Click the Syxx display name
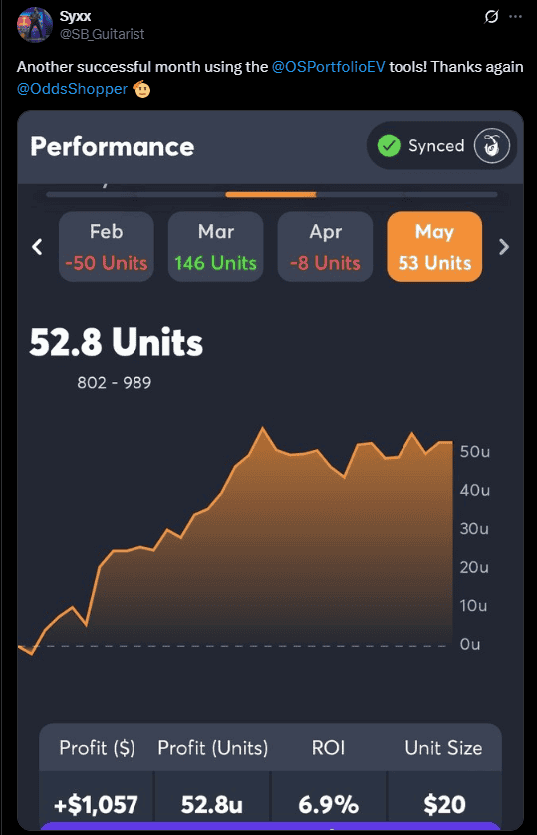This screenshot has height=835, width=537. pyautogui.click(x=75, y=17)
